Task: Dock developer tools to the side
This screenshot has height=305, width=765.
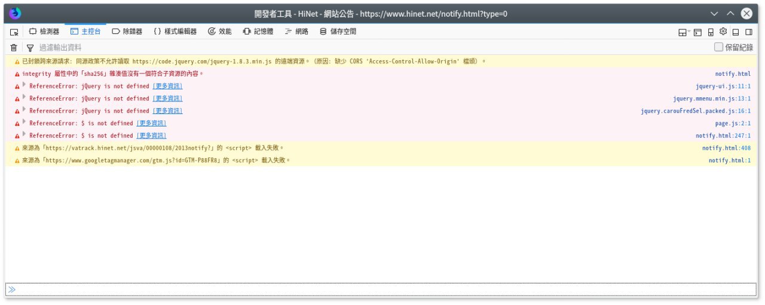Action: click(749, 32)
